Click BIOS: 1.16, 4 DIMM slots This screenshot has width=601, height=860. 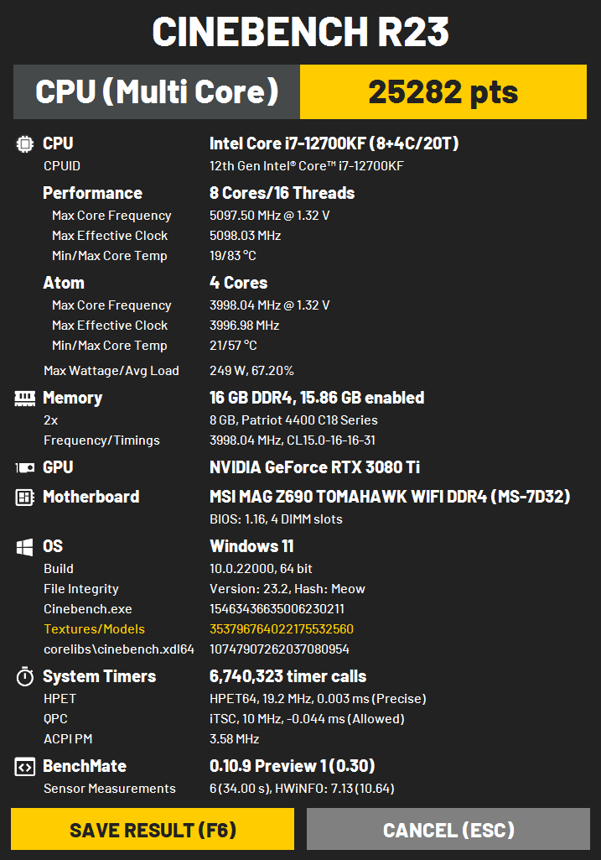tap(276, 519)
